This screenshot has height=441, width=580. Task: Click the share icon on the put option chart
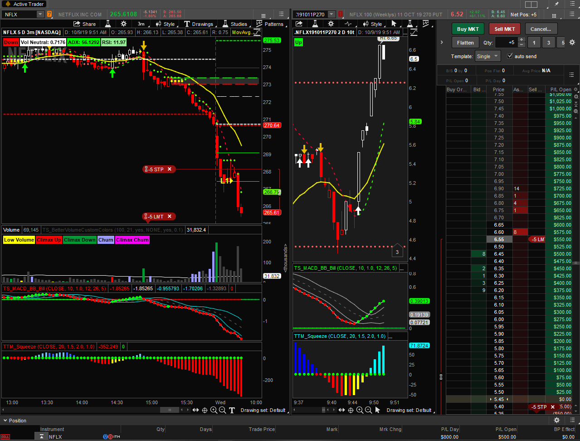tap(299, 24)
